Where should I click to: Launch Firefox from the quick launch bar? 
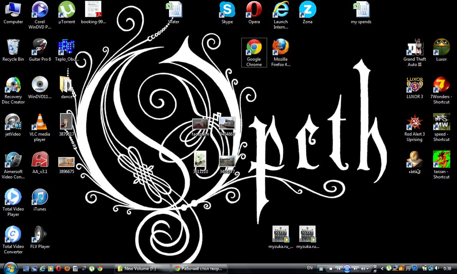[67, 269]
